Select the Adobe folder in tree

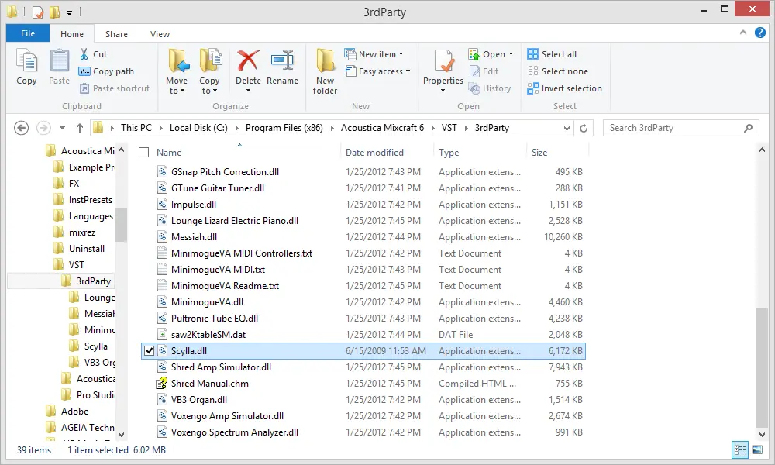coord(74,411)
